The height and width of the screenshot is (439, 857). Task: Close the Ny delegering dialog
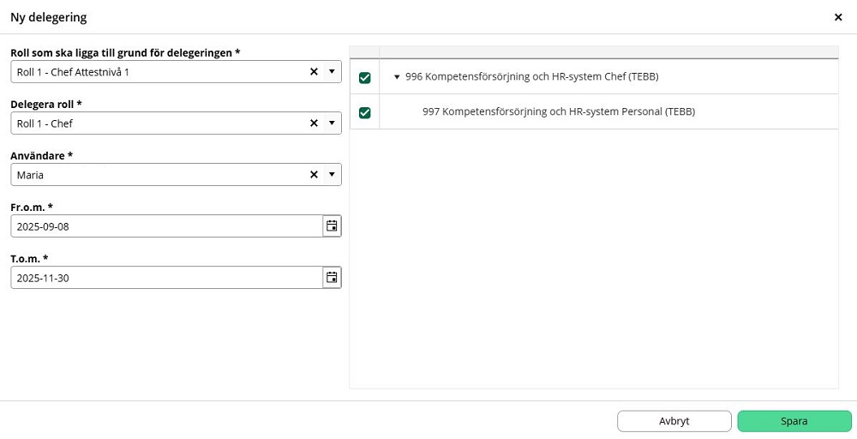coord(838,17)
